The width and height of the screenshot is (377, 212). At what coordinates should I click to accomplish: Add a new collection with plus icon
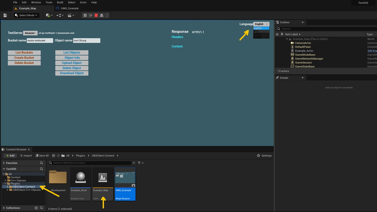36,208
